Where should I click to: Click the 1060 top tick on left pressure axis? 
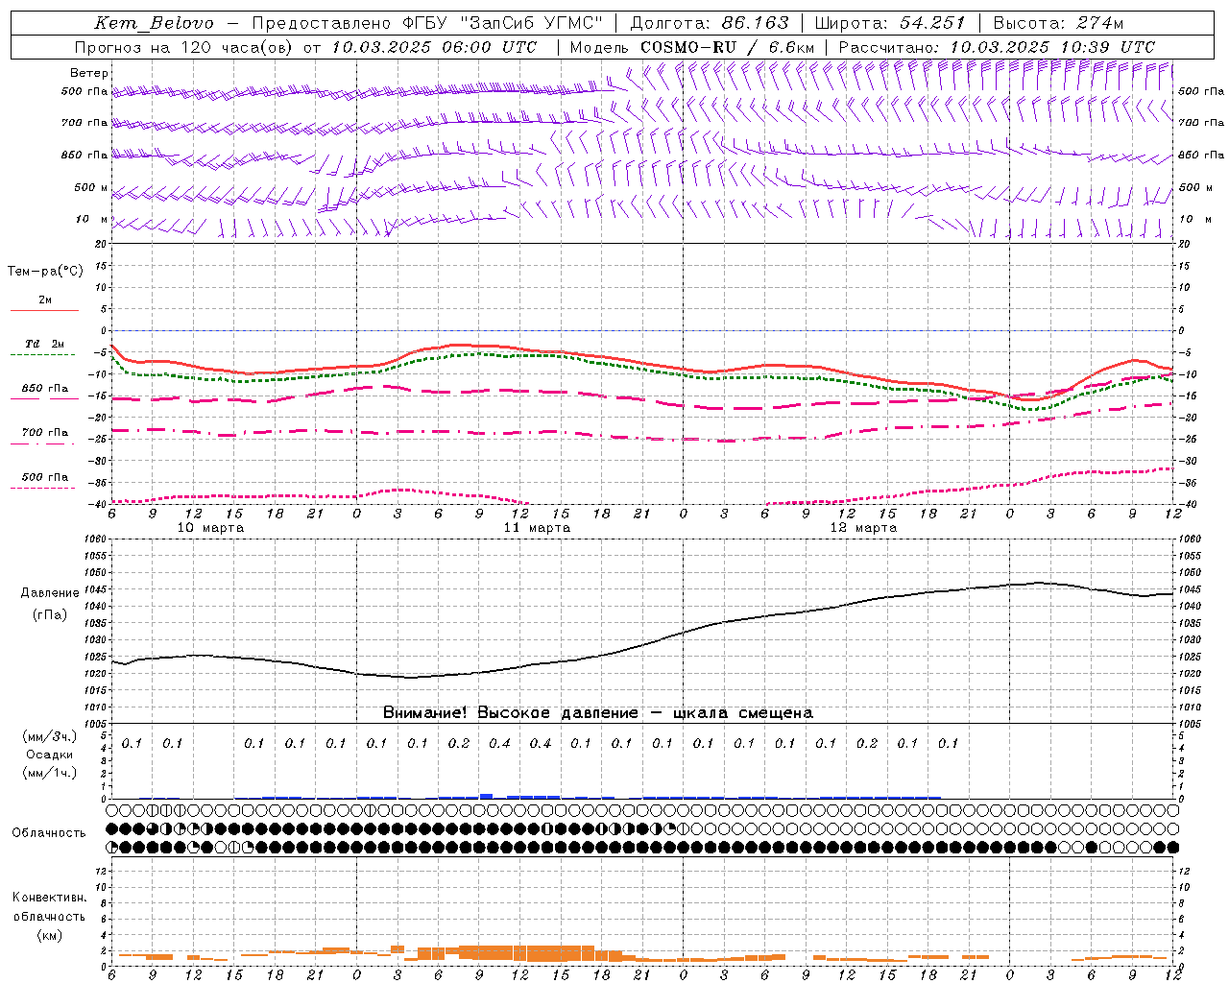point(97,539)
